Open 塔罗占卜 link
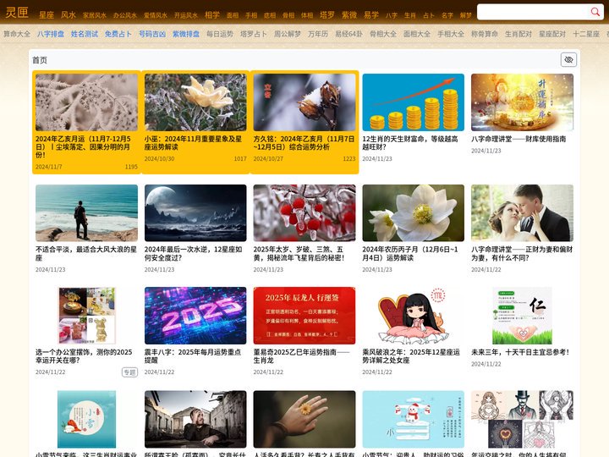 pyautogui.click(x=254, y=34)
